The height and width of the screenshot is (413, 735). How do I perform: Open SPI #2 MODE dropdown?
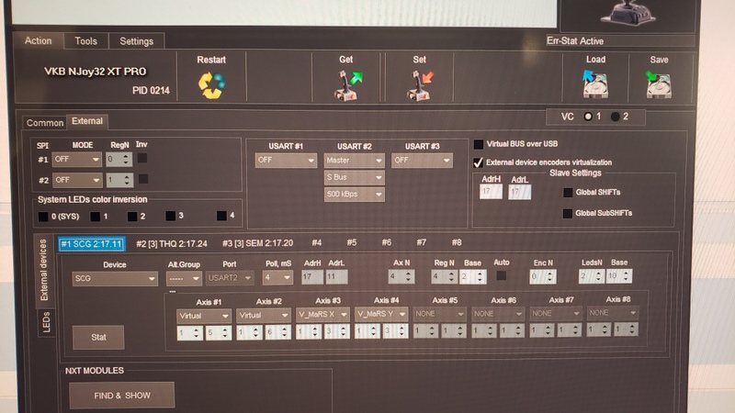point(76,180)
